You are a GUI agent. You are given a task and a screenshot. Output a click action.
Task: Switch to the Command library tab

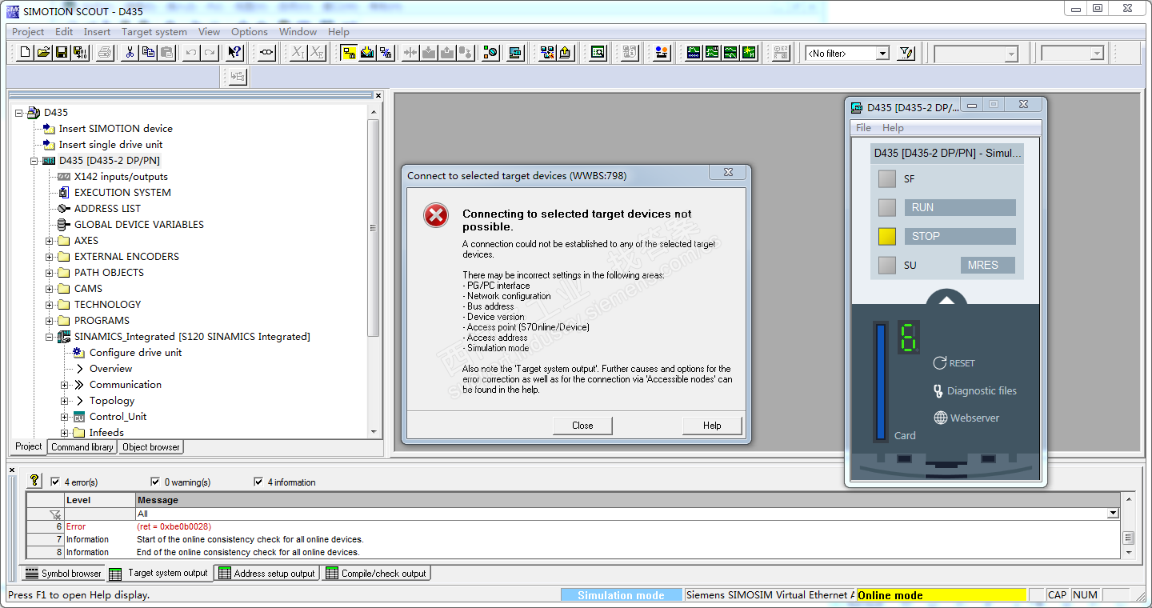(x=82, y=447)
